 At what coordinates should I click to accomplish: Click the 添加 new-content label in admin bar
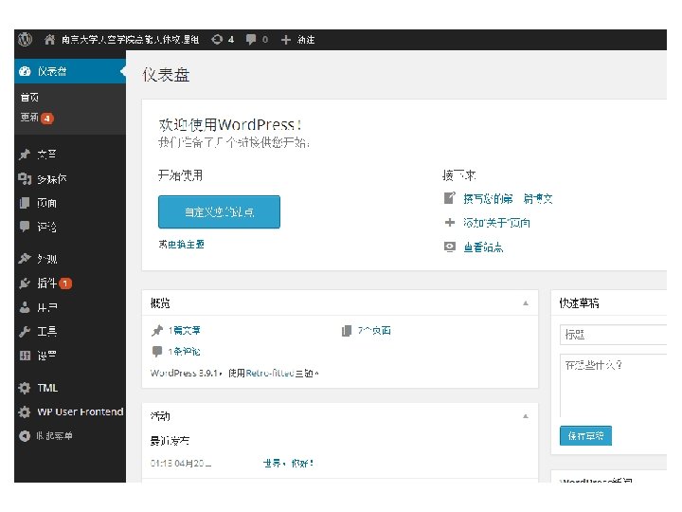306,40
